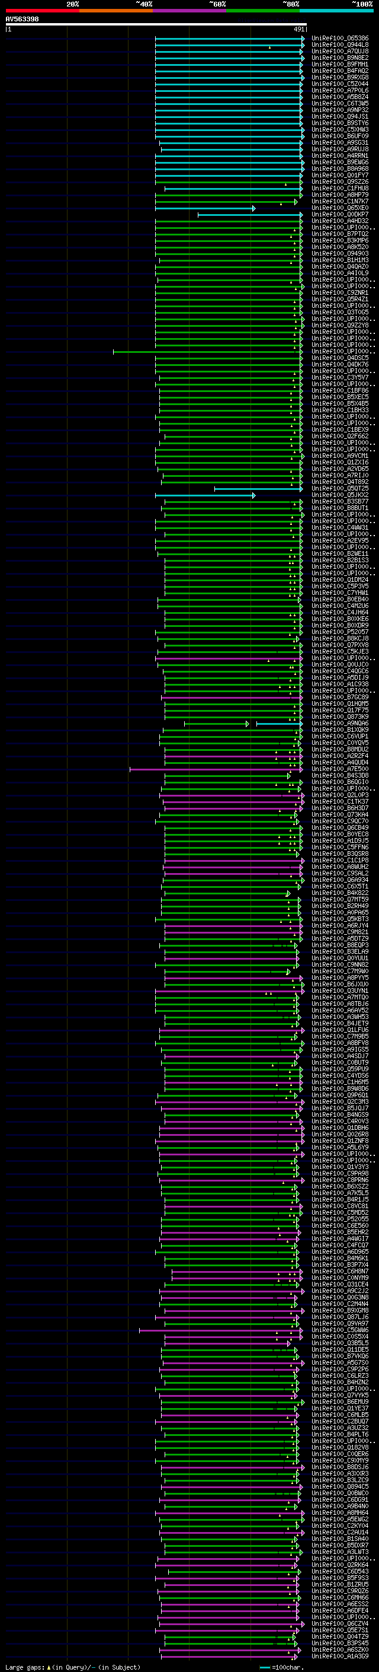Select label UniRef100_A6ESS2
The image size is (379, 1672).
340,1604
